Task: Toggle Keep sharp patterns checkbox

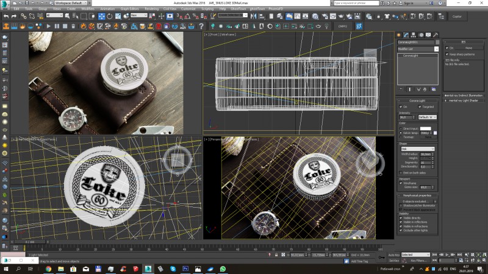Action: click(447, 54)
